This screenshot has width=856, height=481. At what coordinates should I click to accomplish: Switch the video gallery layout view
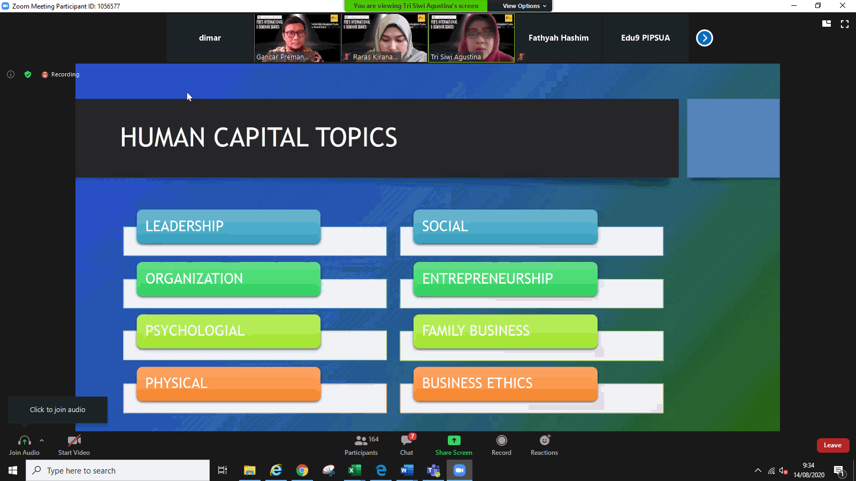pos(827,24)
